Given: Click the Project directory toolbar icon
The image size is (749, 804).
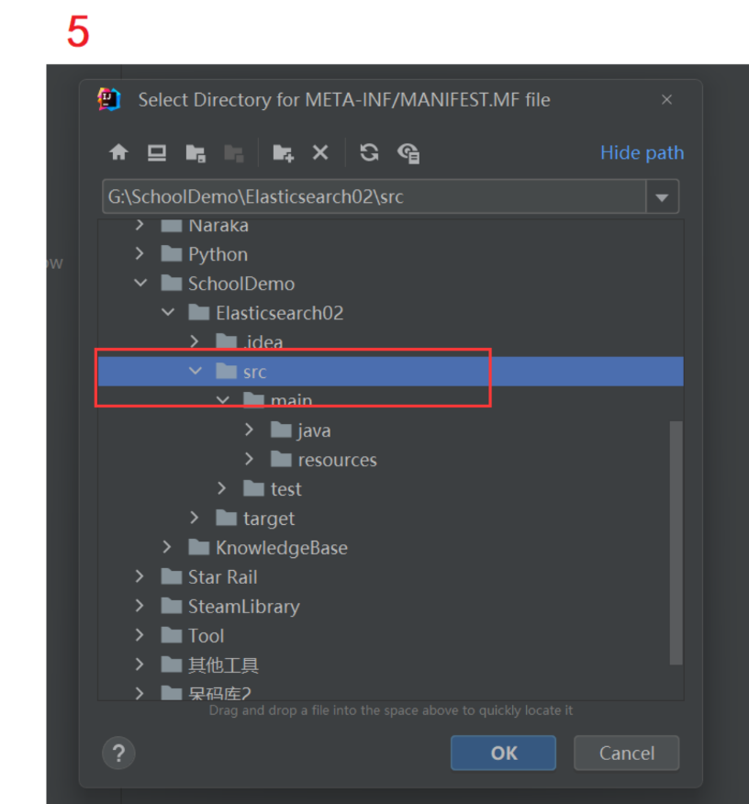Looking at the screenshot, I should [x=196, y=152].
